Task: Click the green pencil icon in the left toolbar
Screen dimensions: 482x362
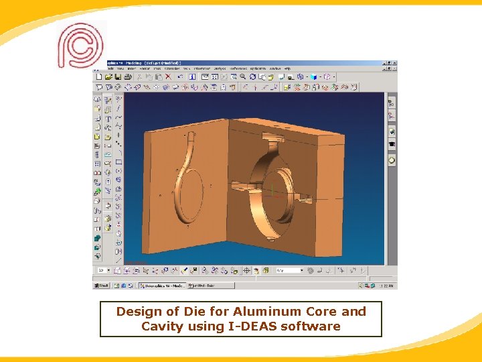Action: [x=97, y=192]
